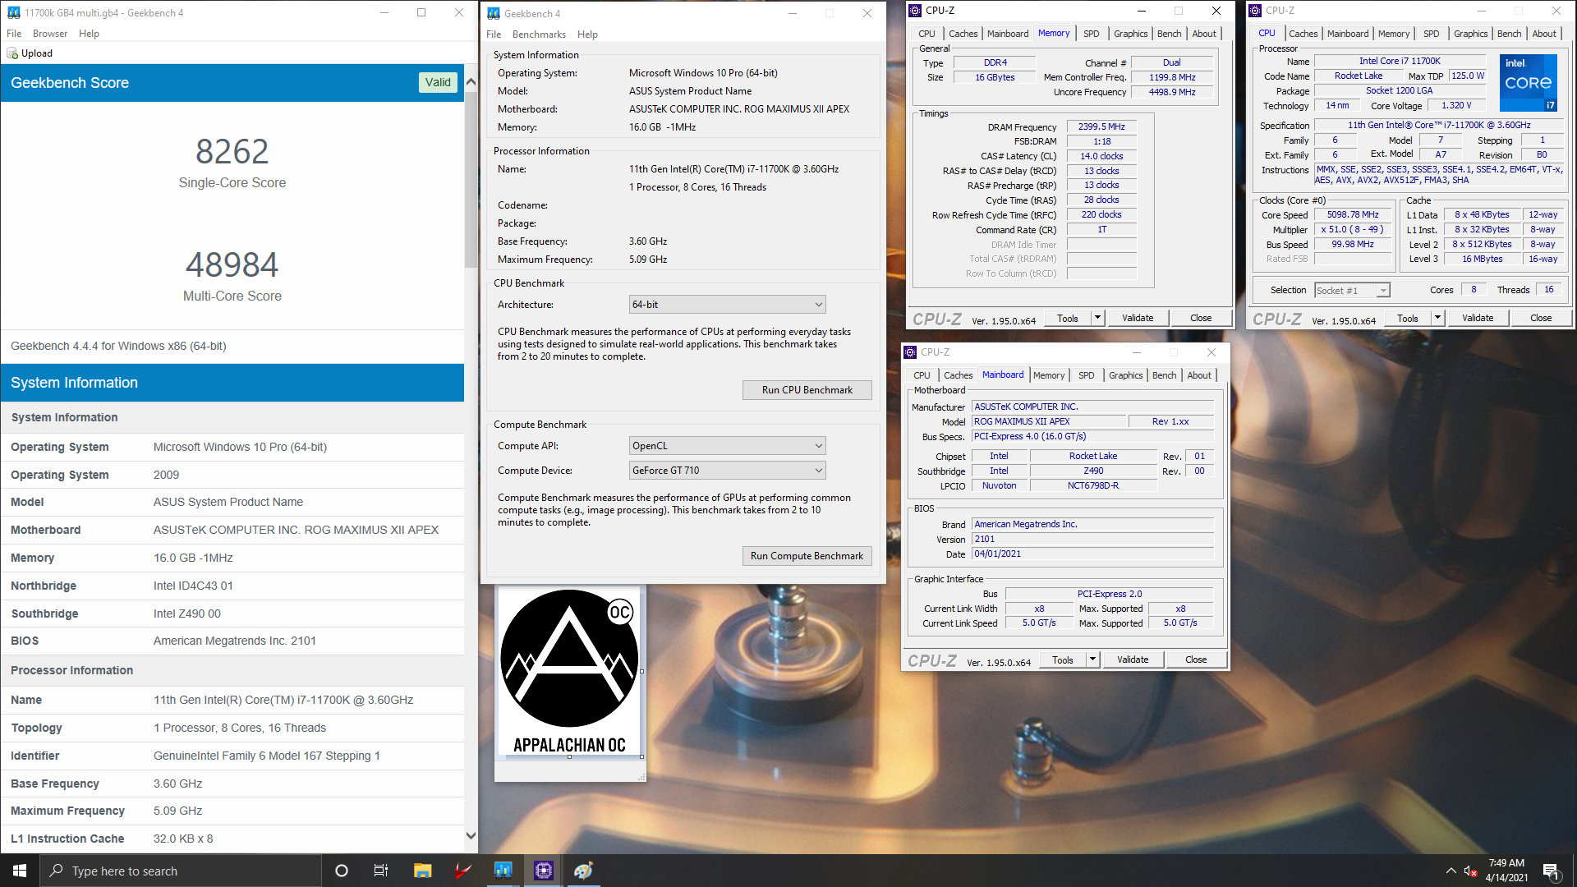Click Close in CPU-Z Mainboard window

(x=1196, y=660)
